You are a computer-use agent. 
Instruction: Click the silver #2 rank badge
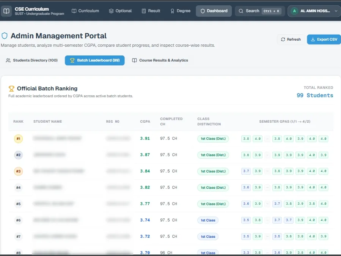coord(18,155)
